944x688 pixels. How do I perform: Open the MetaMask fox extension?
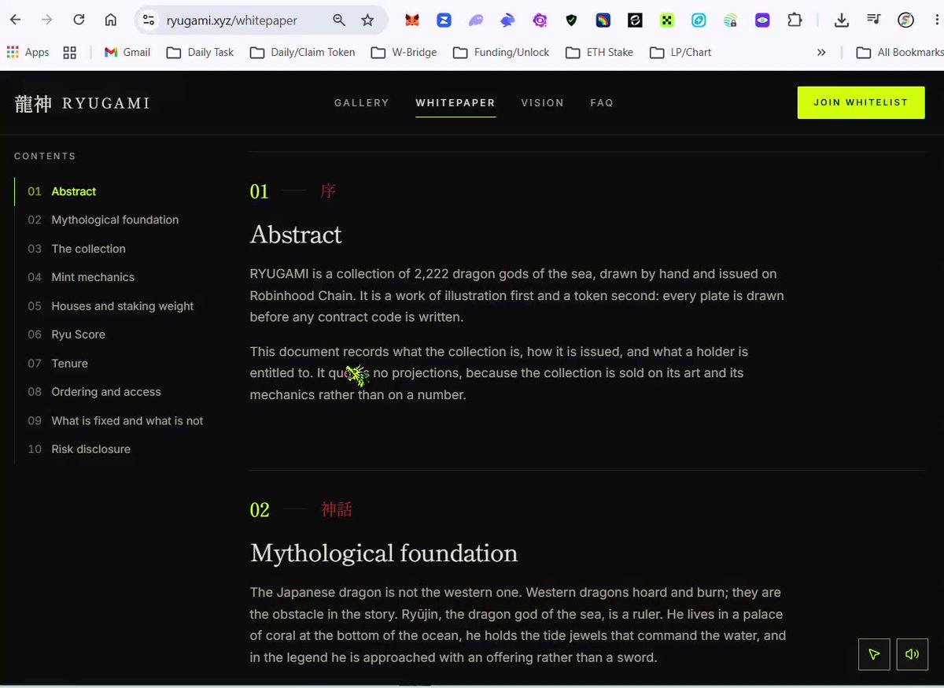tap(412, 20)
